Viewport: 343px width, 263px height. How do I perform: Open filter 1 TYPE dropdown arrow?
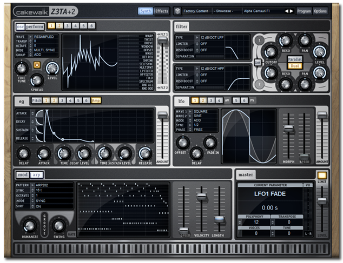click(197, 38)
